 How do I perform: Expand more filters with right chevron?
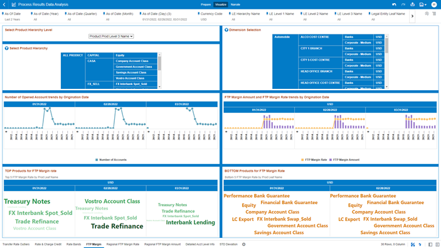412,16
